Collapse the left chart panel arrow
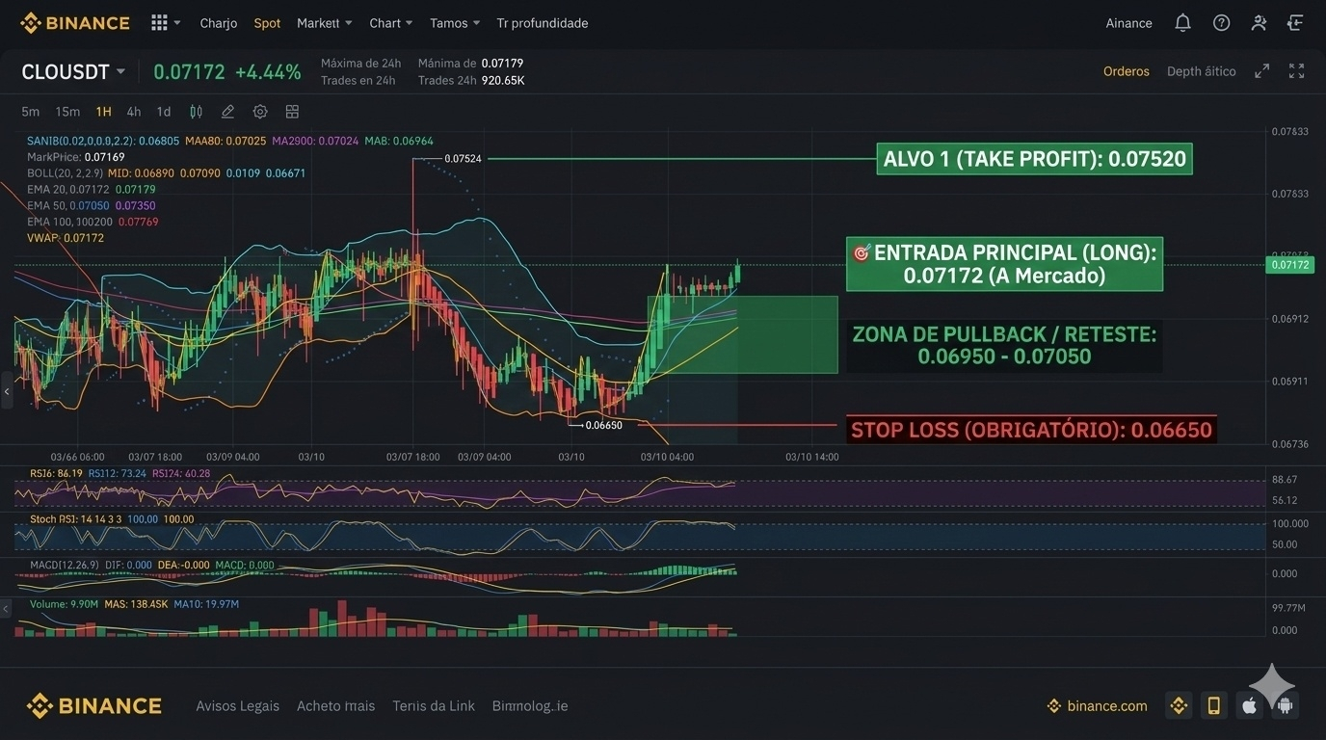This screenshot has height=740, width=1326. pyautogui.click(x=7, y=391)
